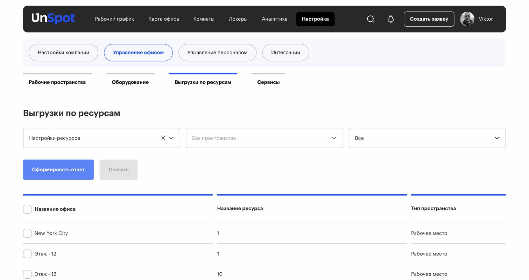
Task: Open Настройки компании settings
Action: (63, 52)
